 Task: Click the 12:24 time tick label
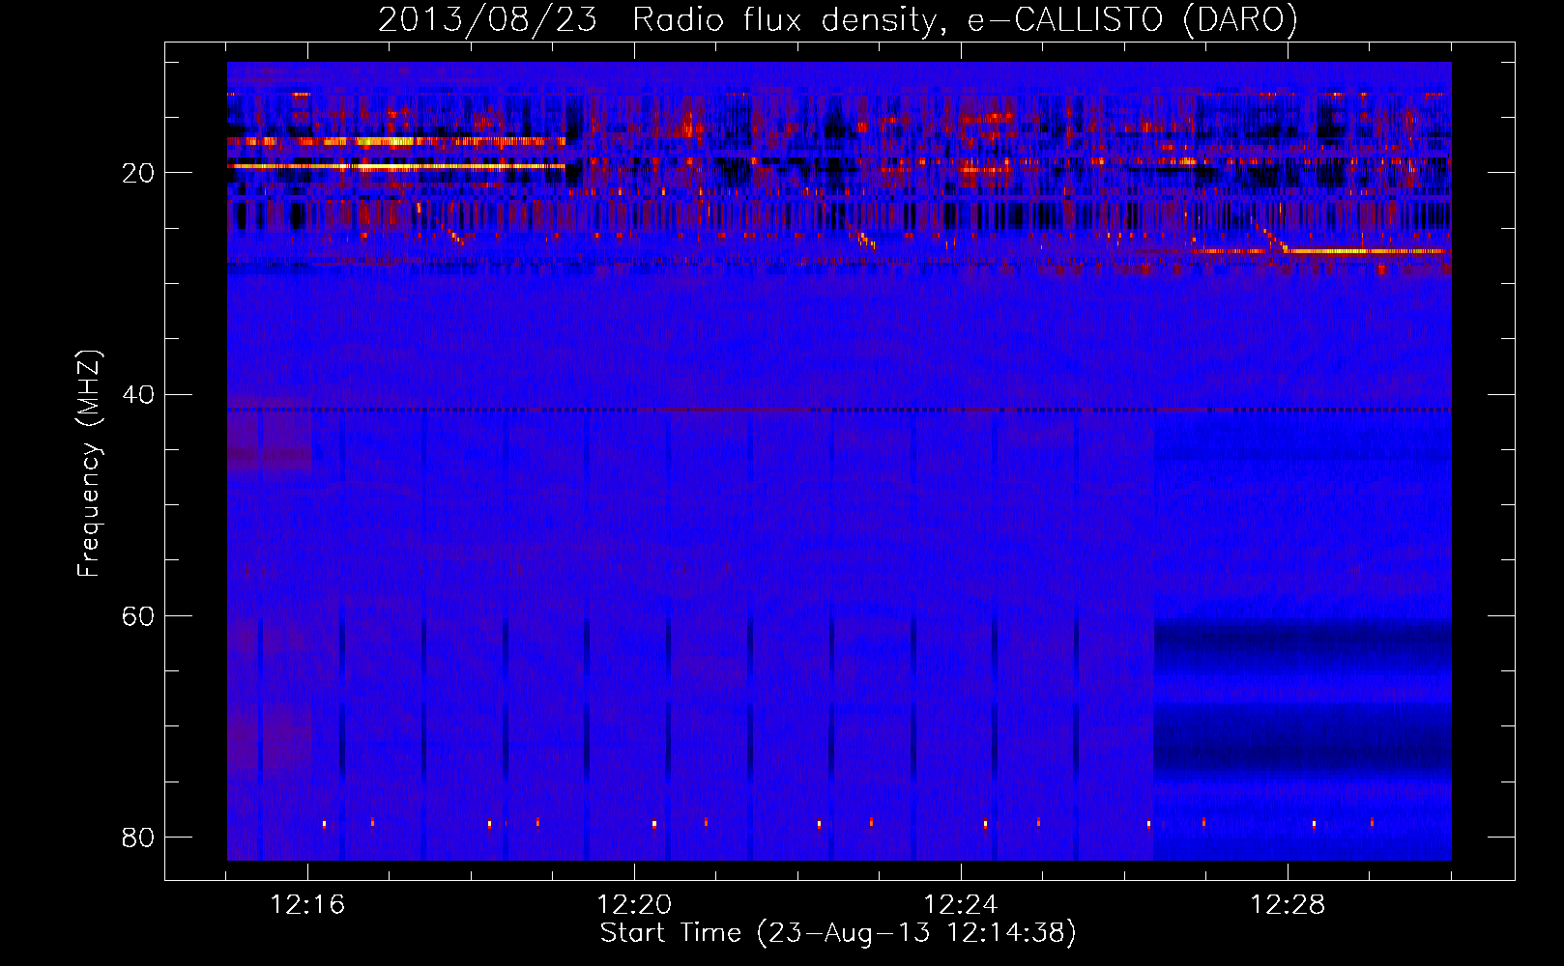point(961,905)
